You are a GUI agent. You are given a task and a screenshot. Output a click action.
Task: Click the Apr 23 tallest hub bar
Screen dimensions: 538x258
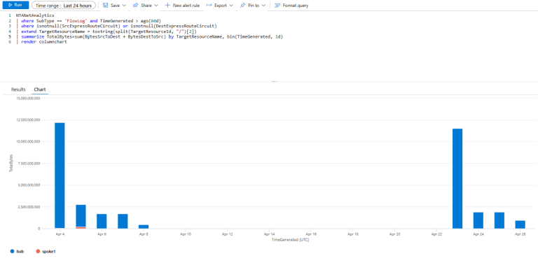coord(457,178)
